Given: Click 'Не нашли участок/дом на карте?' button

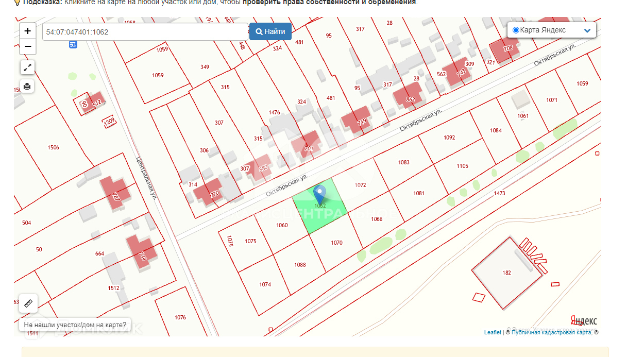Looking at the screenshot, I should [x=75, y=325].
